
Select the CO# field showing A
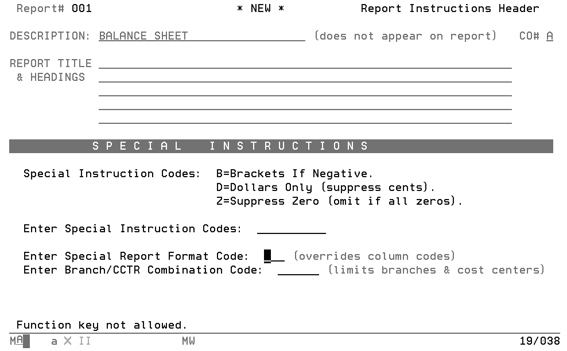[550, 36]
